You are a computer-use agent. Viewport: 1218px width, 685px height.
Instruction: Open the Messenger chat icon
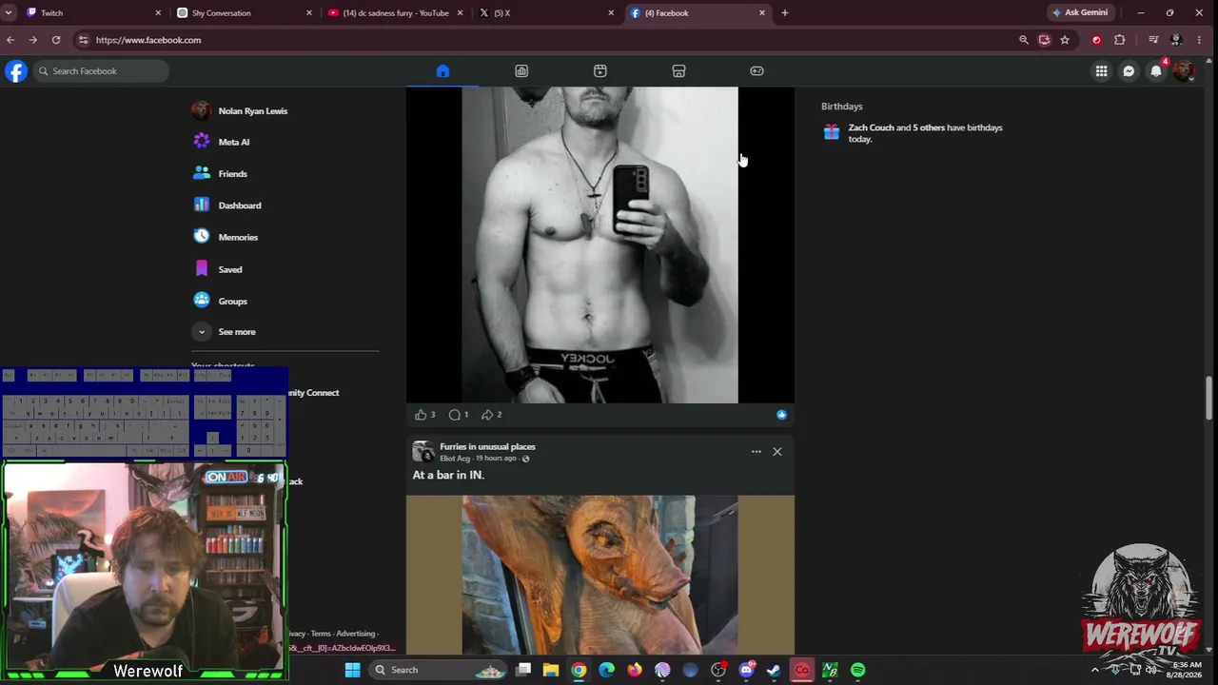pyautogui.click(x=1129, y=71)
